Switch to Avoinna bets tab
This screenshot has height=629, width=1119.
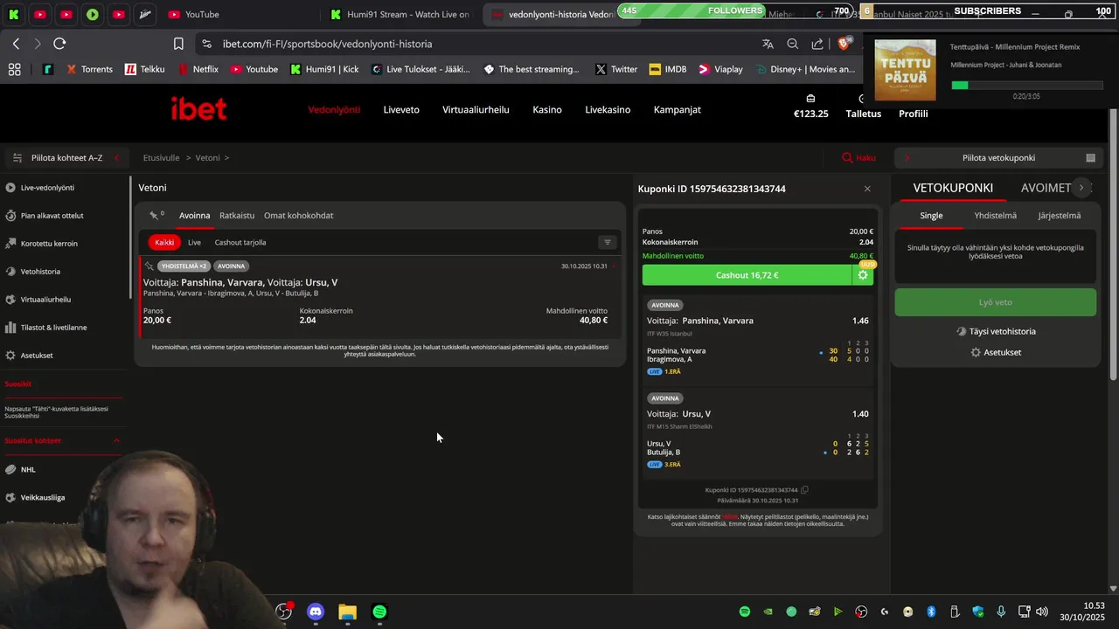[x=194, y=216]
